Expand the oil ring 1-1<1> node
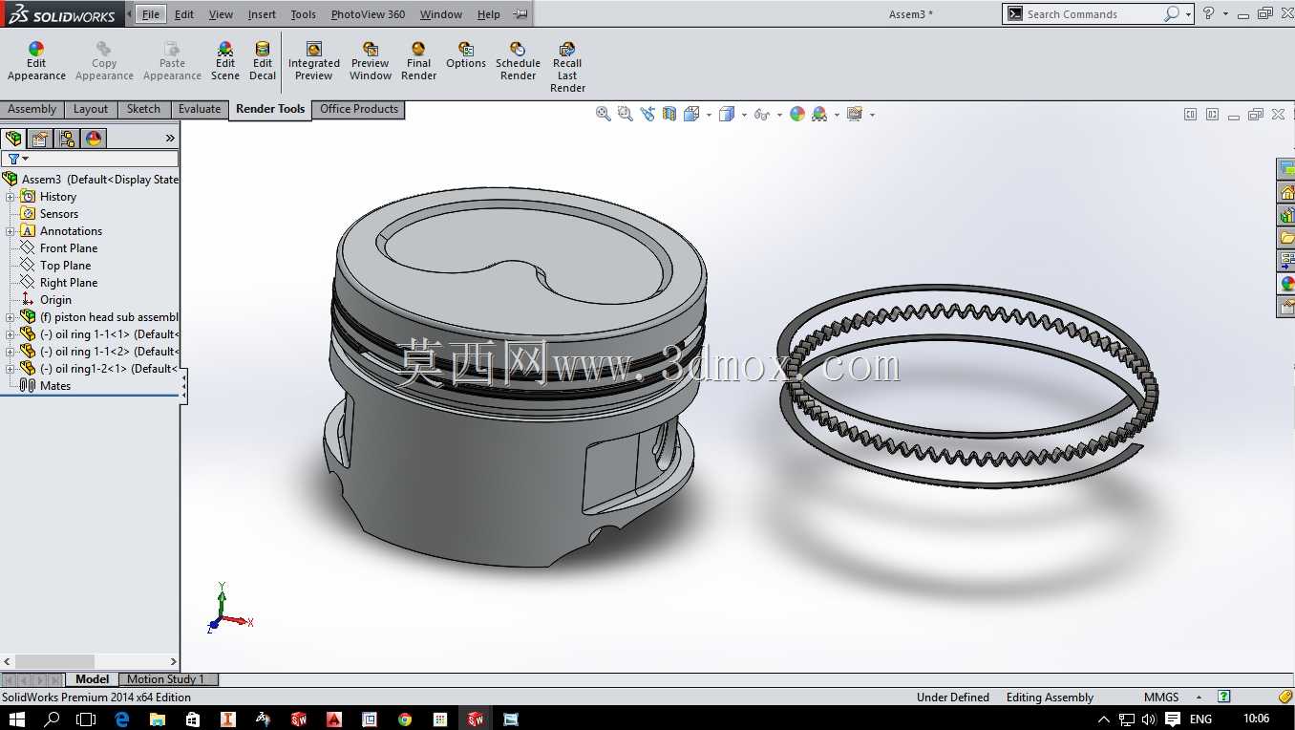The image size is (1295, 730). click(11, 334)
